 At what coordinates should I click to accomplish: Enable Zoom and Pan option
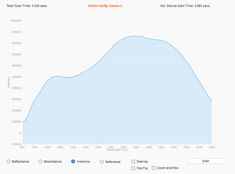pyautogui.click(x=154, y=168)
